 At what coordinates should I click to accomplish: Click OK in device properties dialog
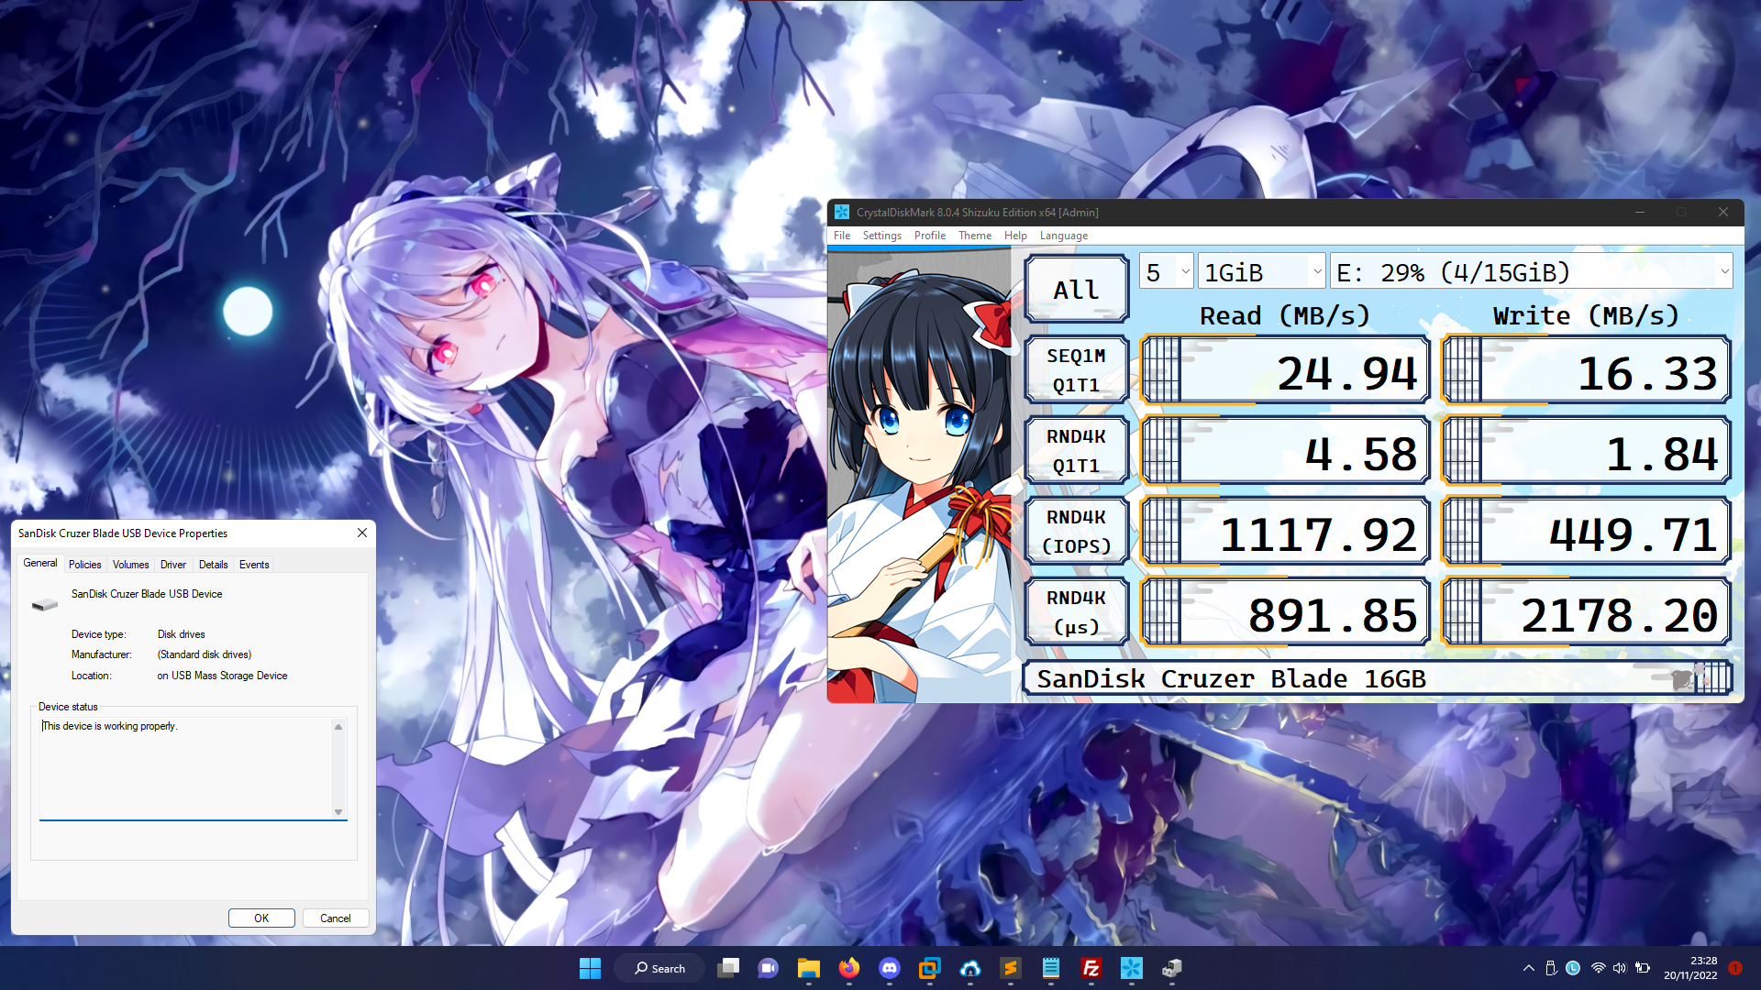pos(261,918)
